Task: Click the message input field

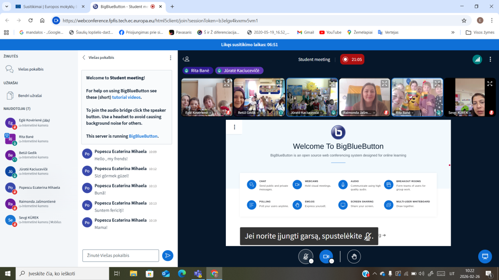Action: point(121,256)
